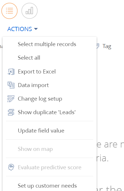This screenshot has height=191, width=124.
Task: Open the analytics chart view icon
Action: tap(29, 11)
